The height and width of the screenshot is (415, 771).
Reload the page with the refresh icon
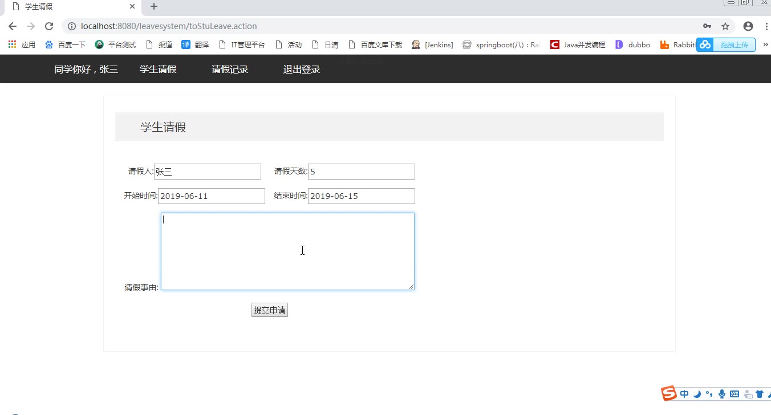coord(49,26)
